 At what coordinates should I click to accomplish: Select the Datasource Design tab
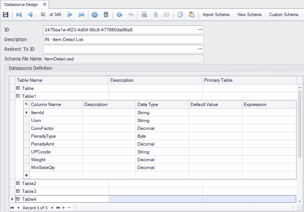(21, 4)
